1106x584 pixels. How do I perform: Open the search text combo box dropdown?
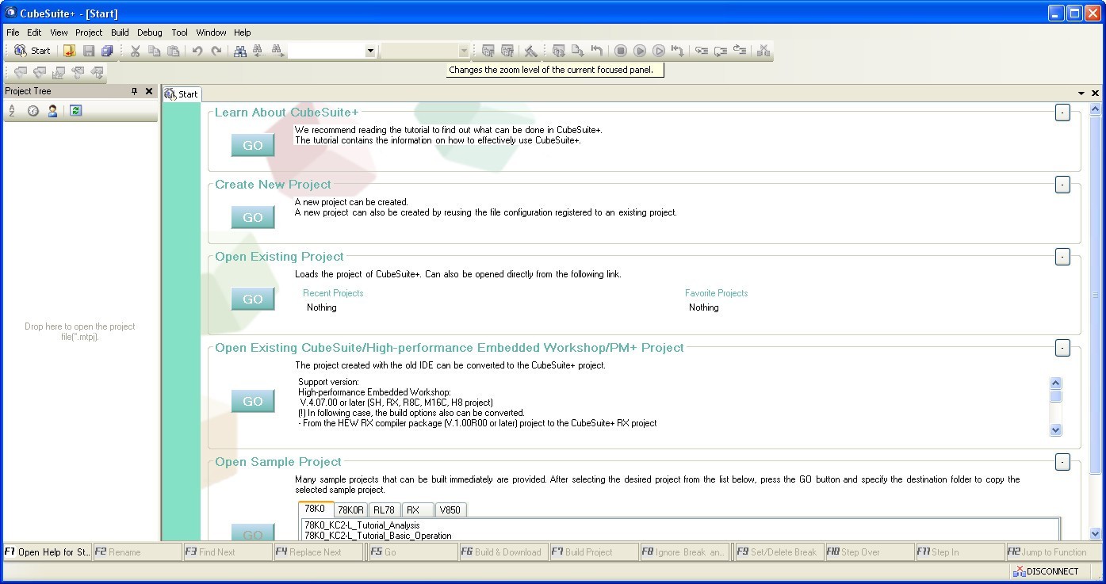coord(369,51)
